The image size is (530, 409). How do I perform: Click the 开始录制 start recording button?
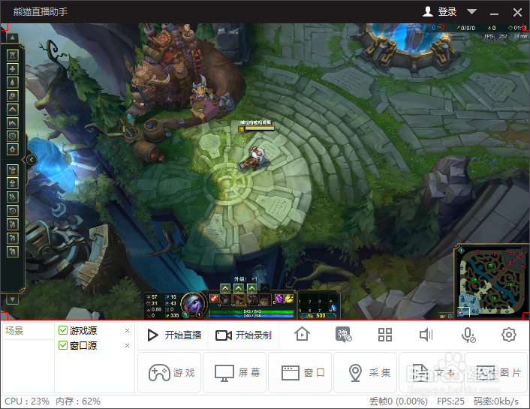coord(243,335)
